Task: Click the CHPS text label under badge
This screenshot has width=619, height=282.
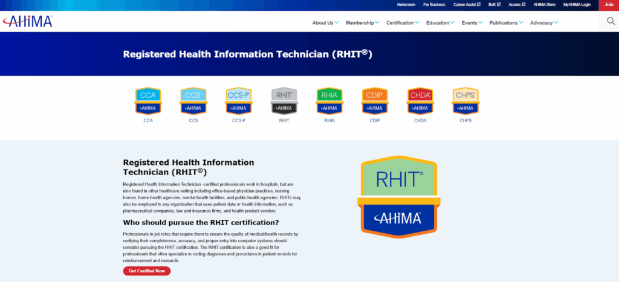Action: click(466, 120)
